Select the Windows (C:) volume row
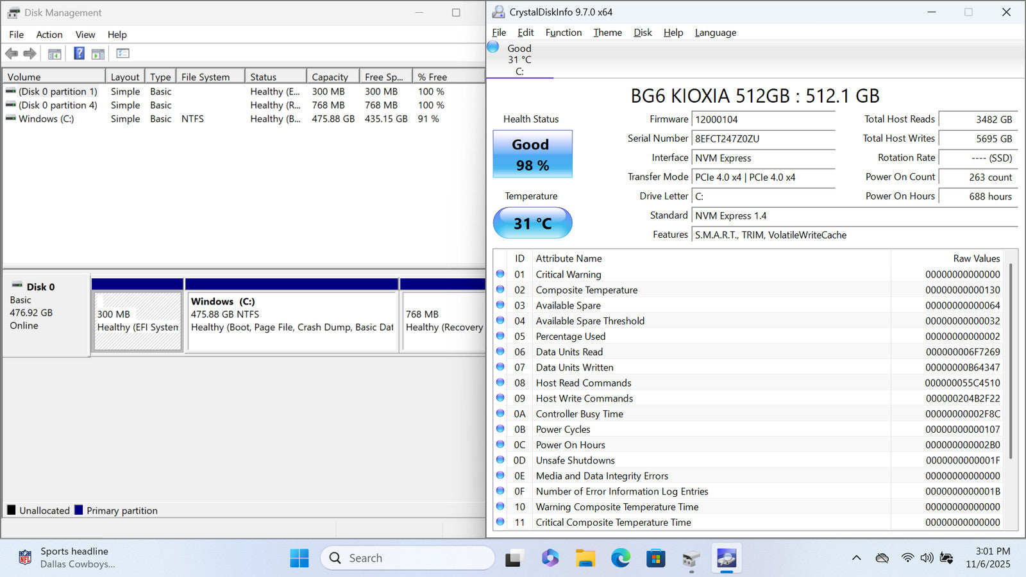The width and height of the screenshot is (1026, 577). pyautogui.click(x=46, y=119)
